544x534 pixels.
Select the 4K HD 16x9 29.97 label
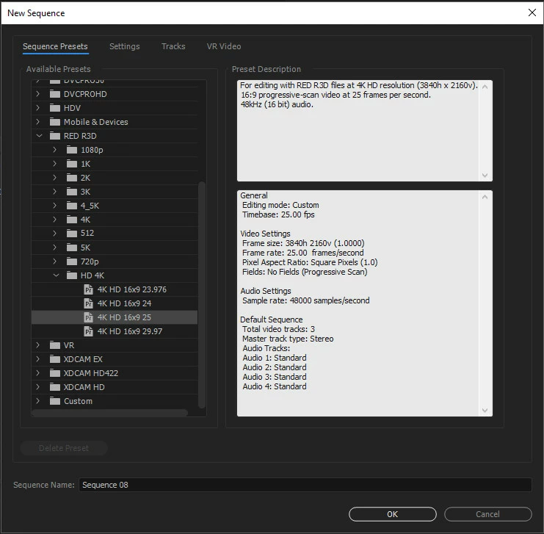click(130, 331)
